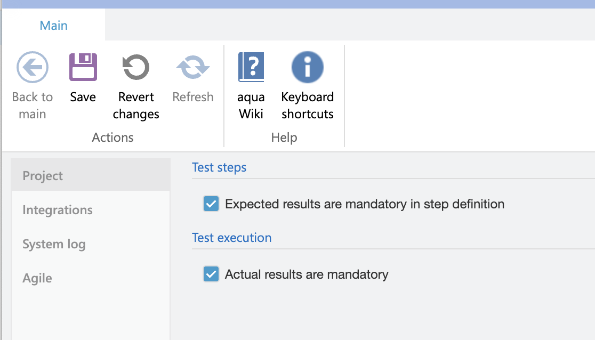Select Project in the settings sidebar
595x340 pixels.
(43, 176)
